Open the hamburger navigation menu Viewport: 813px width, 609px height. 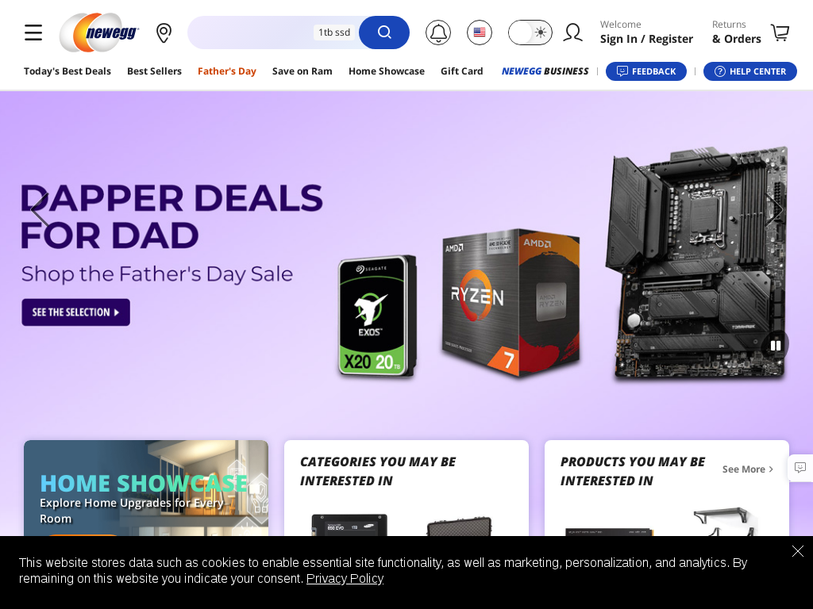(x=33, y=32)
